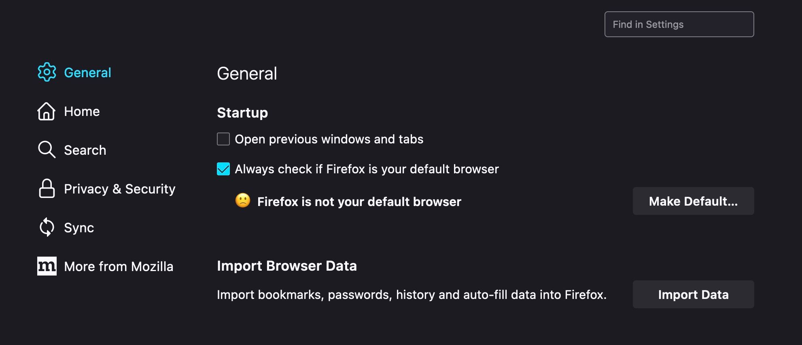Click the Home house icon

[x=47, y=111]
